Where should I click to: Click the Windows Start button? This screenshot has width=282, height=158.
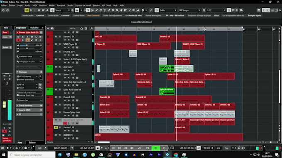4,155
